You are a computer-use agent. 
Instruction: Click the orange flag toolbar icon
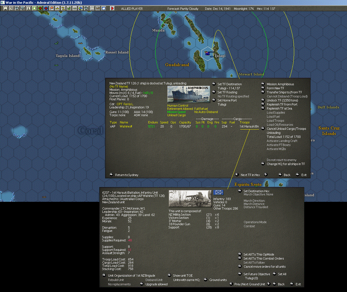click(52, 8)
